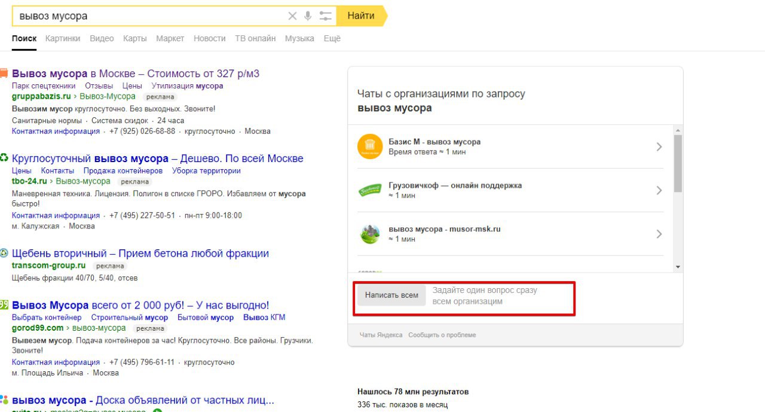
Task: Click the Цены sitelink under tbo-24.ru
Action: [22, 170]
